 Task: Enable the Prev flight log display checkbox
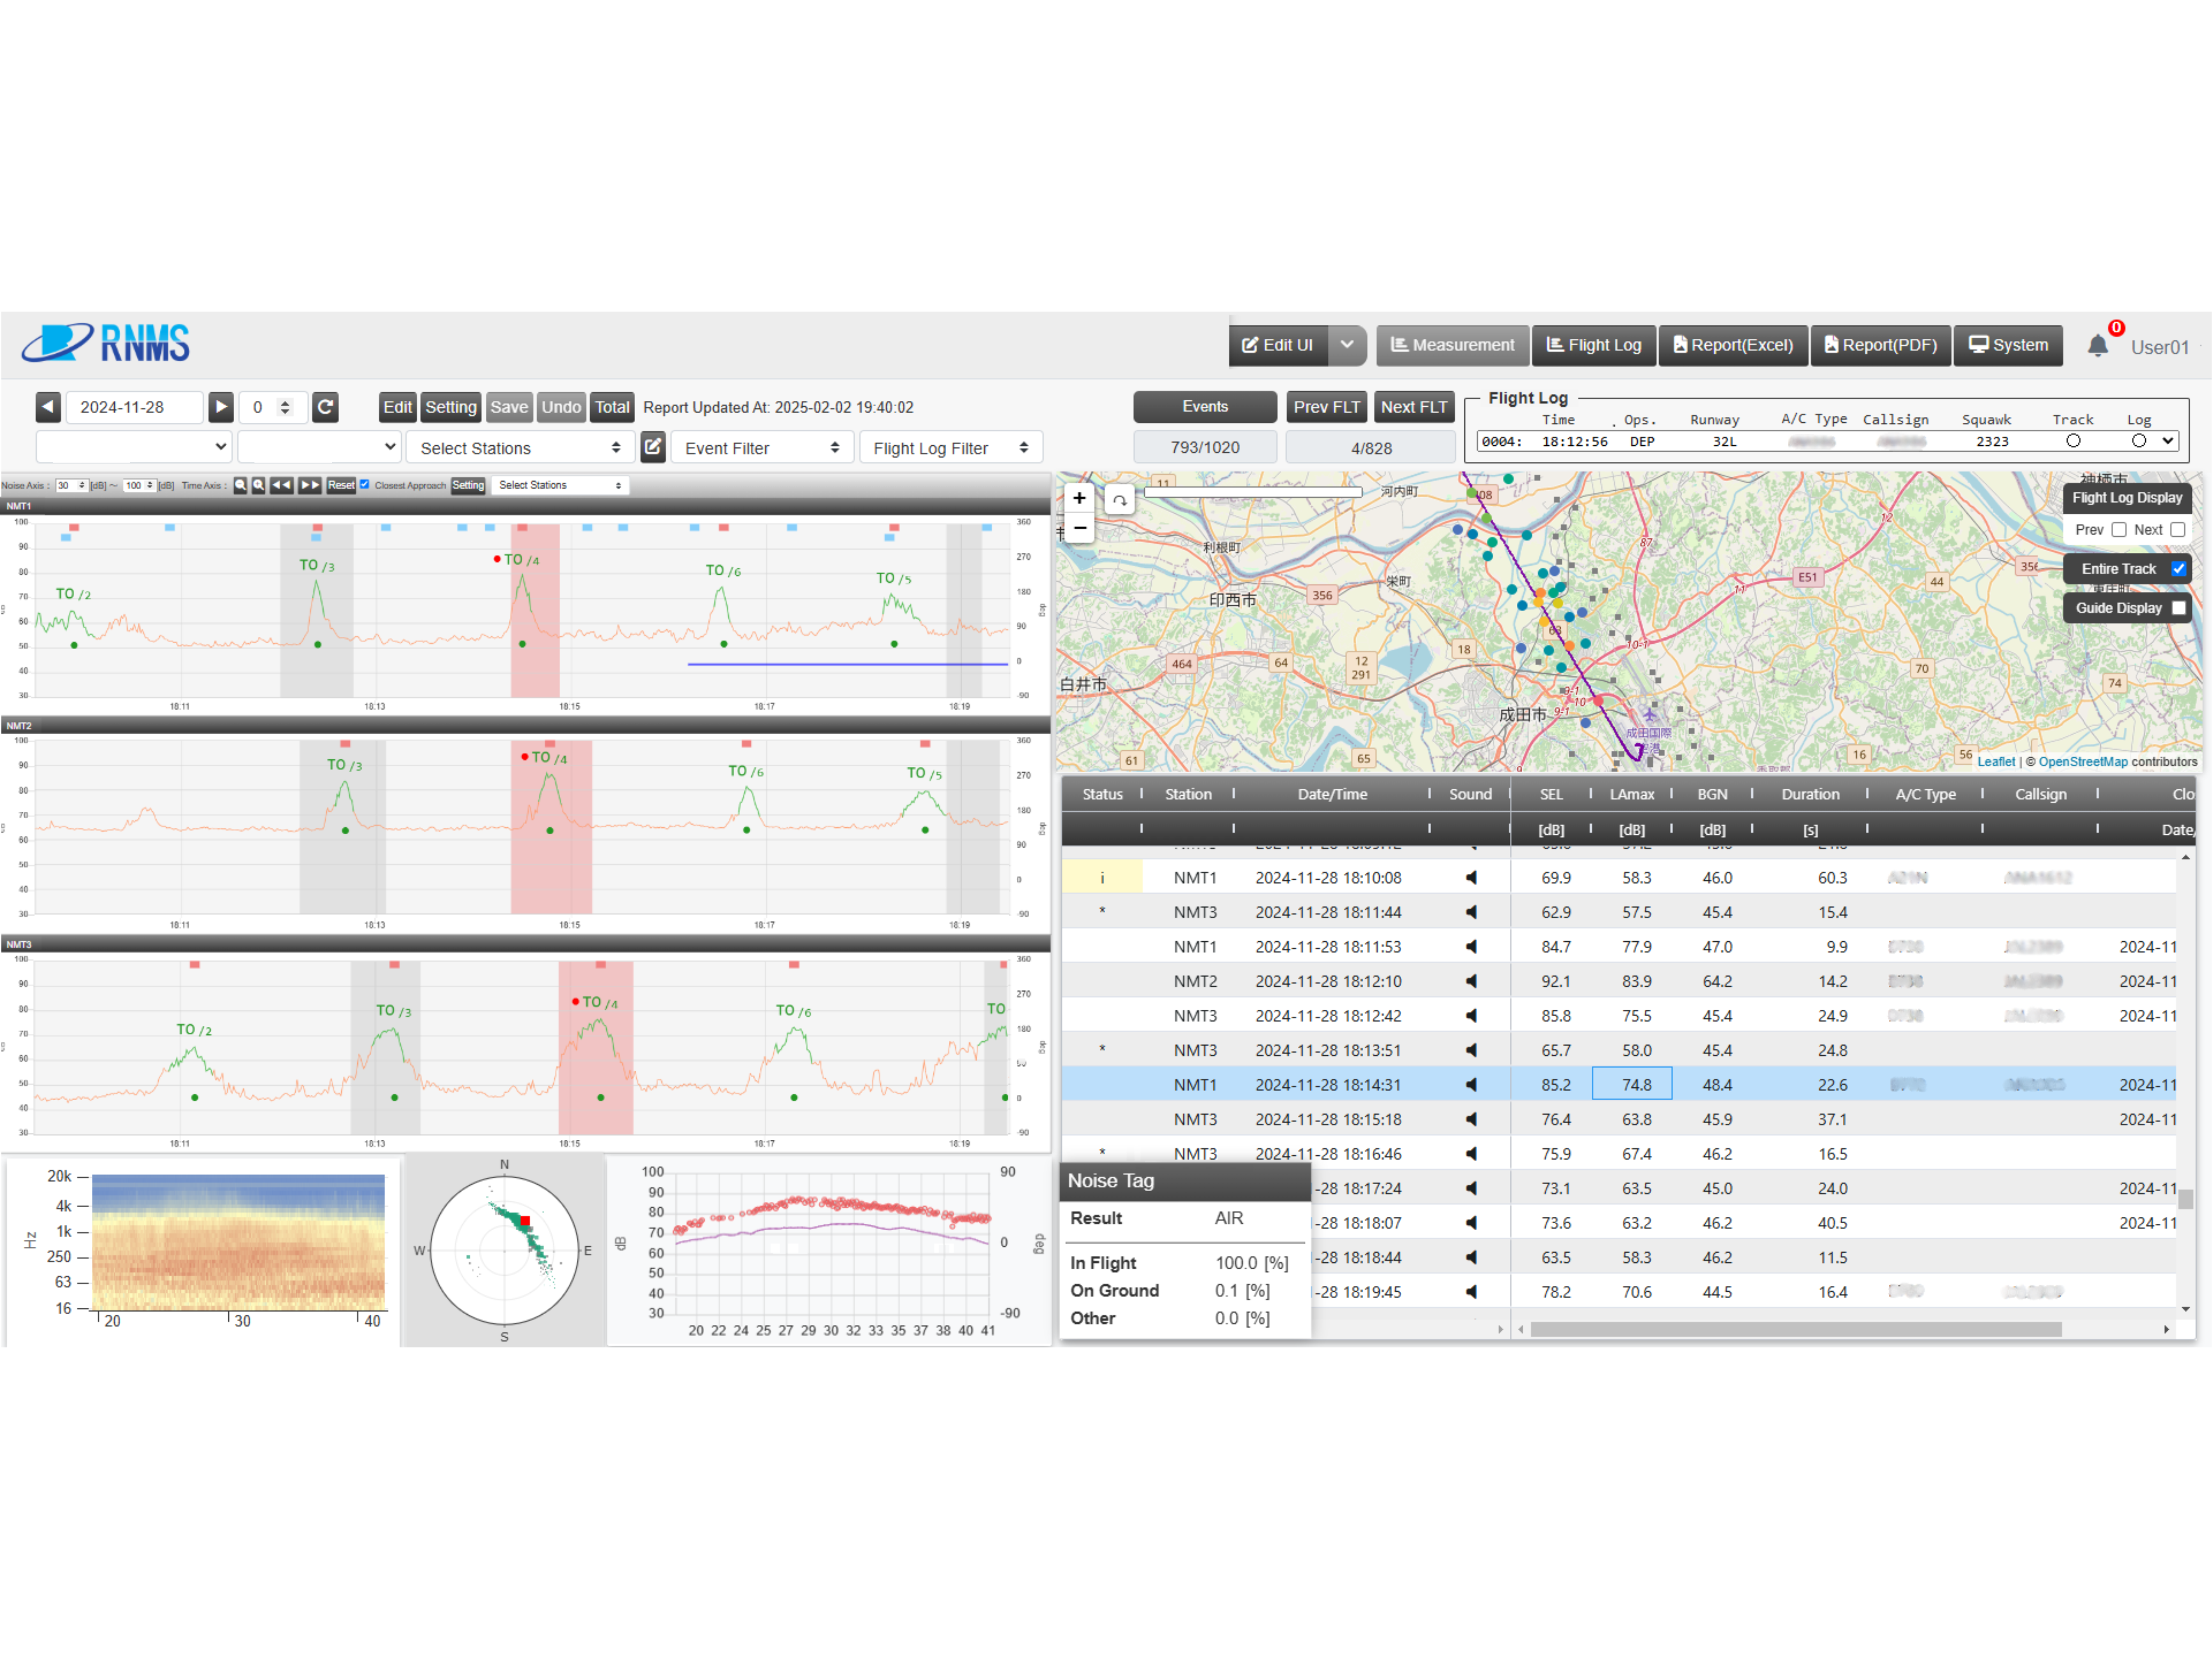click(2118, 530)
